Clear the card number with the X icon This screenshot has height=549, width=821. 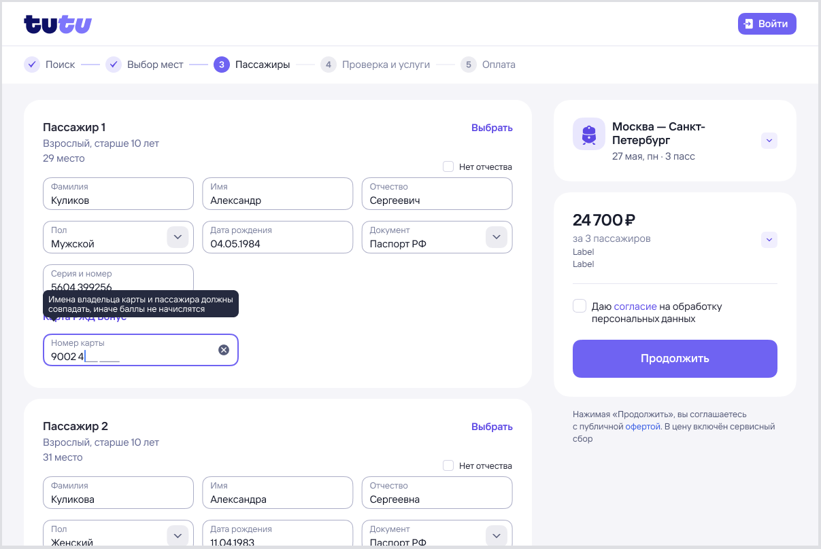click(x=224, y=350)
